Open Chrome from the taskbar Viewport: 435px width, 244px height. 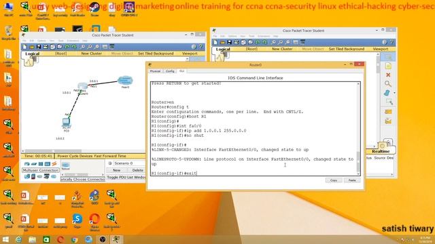tap(74, 239)
